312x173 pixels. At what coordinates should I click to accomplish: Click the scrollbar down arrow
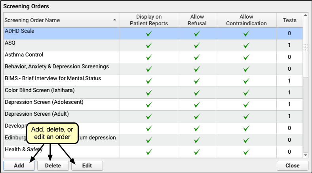305,155
